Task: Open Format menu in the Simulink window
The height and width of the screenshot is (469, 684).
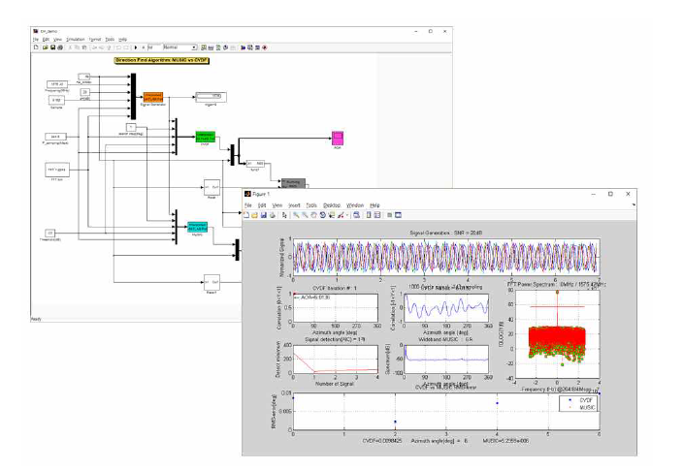Action: point(95,39)
